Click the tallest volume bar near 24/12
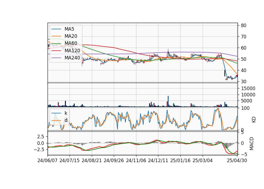Image resolution: width=264 pixels, height=189 pixels. coord(168,101)
